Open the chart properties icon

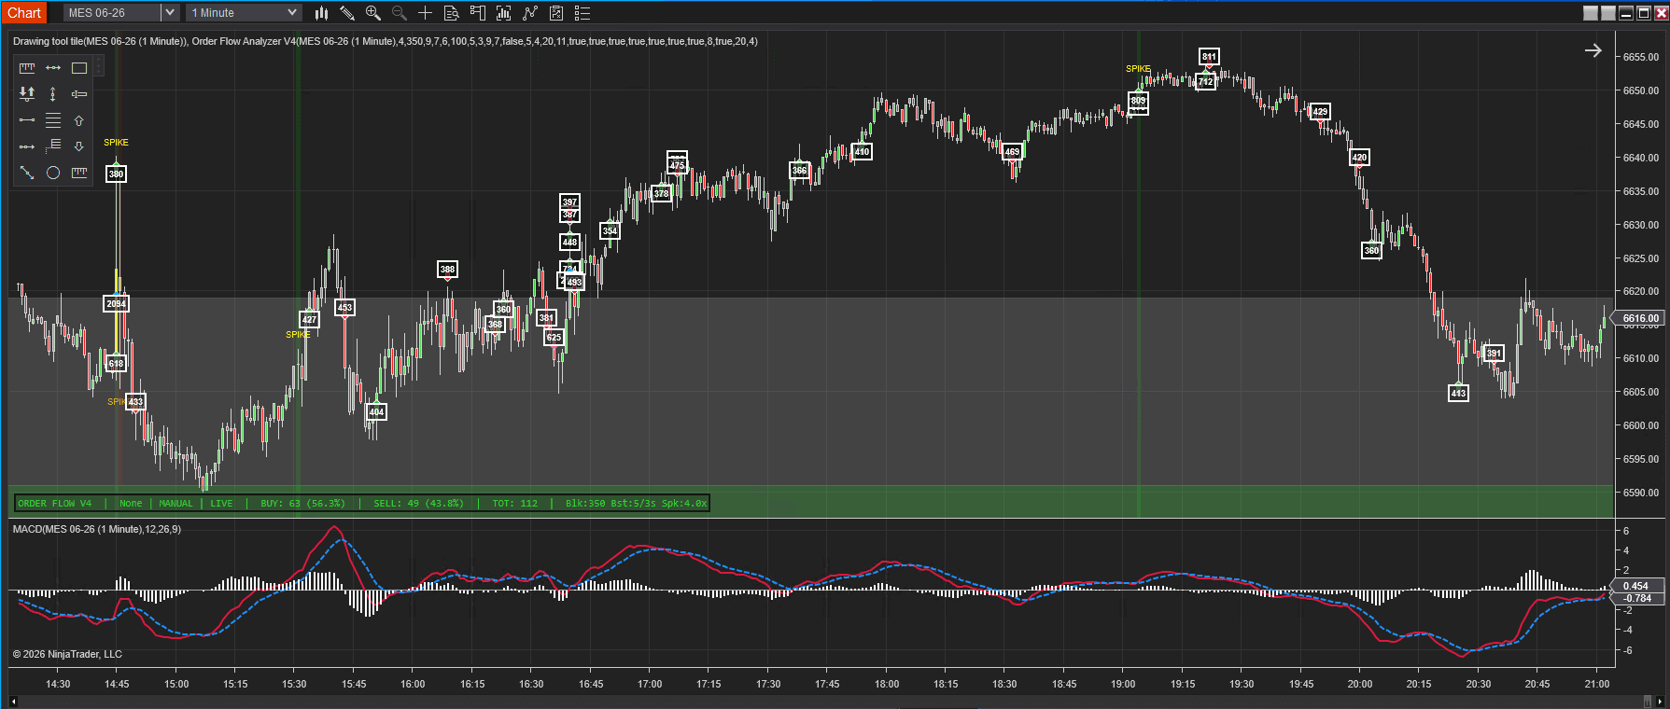556,13
